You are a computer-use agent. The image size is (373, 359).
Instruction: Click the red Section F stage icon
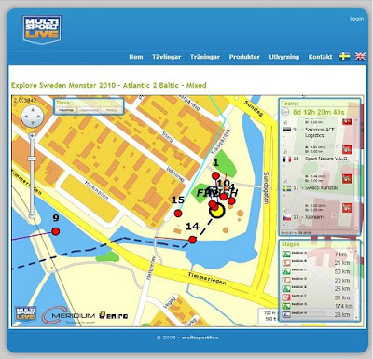click(x=286, y=297)
